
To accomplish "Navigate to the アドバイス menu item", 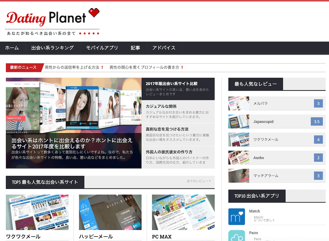I will 164,48.
